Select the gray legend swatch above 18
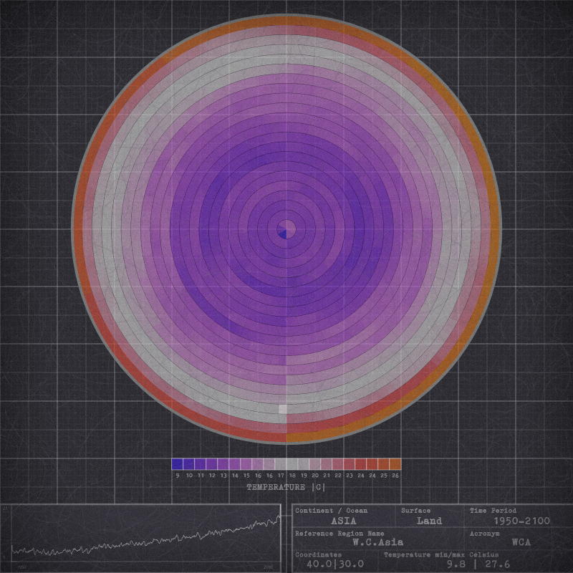The height and width of the screenshot is (573, 573). click(x=292, y=464)
